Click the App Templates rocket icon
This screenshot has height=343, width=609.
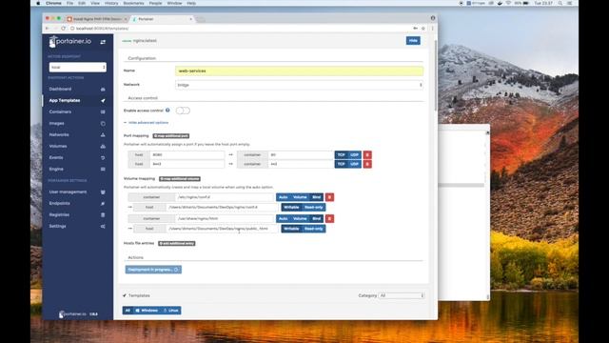[x=103, y=101]
